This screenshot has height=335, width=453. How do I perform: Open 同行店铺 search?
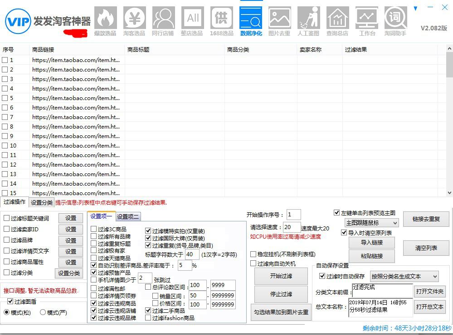(163, 18)
